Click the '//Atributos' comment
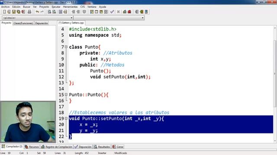This screenshot has height=155, width=277. [118, 53]
